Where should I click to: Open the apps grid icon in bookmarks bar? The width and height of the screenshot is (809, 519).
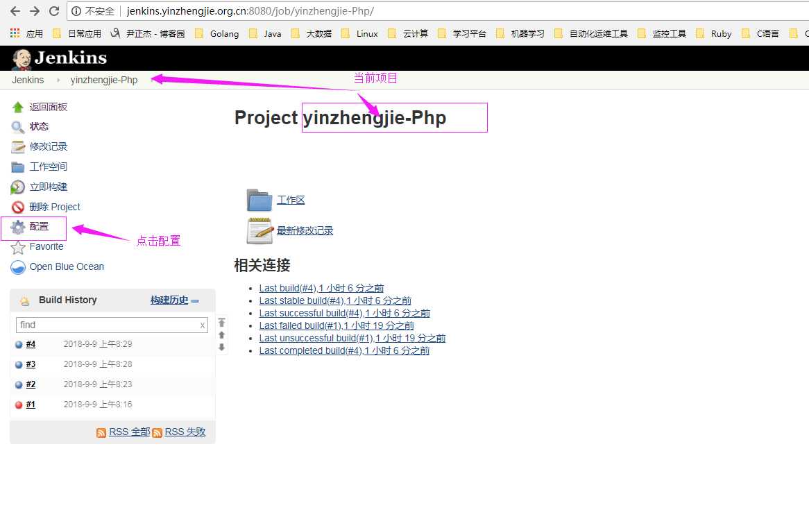pyautogui.click(x=15, y=33)
